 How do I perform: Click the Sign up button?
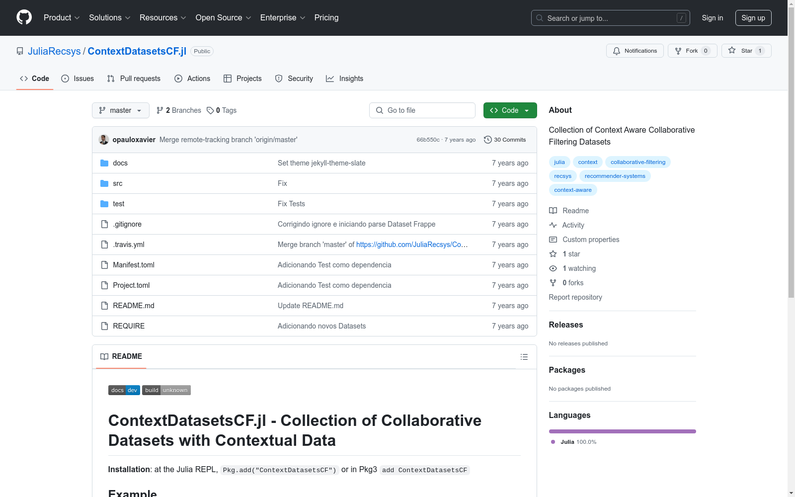(753, 18)
